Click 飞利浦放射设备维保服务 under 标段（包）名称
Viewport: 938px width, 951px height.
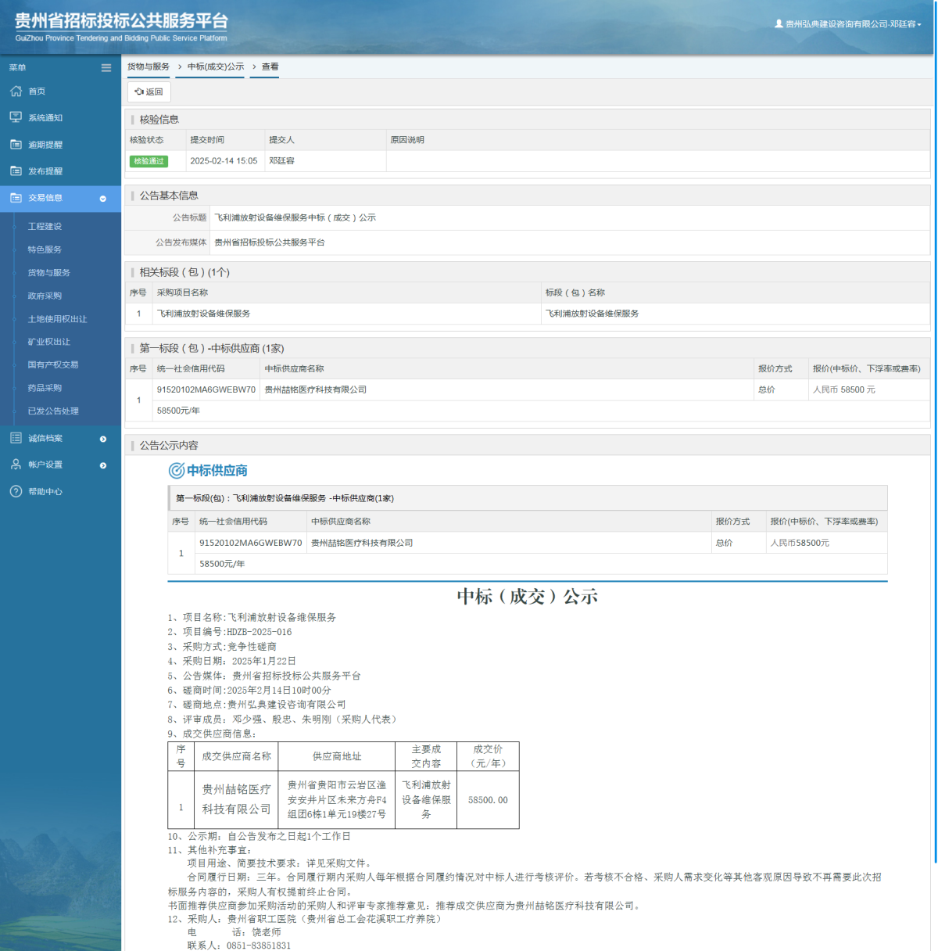(x=593, y=314)
